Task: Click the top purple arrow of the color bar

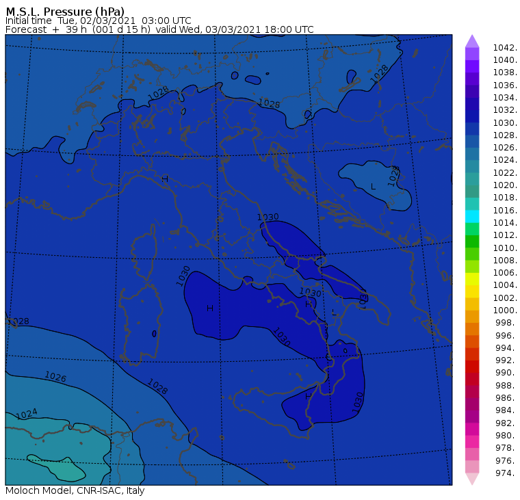Action: coord(472,41)
